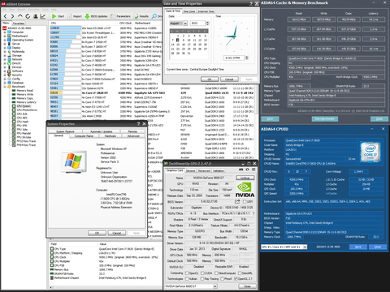Click the up-level arrow in AIDA64 toolbar
The height and width of the screenshot is (292, 390).
click(20, 16)
